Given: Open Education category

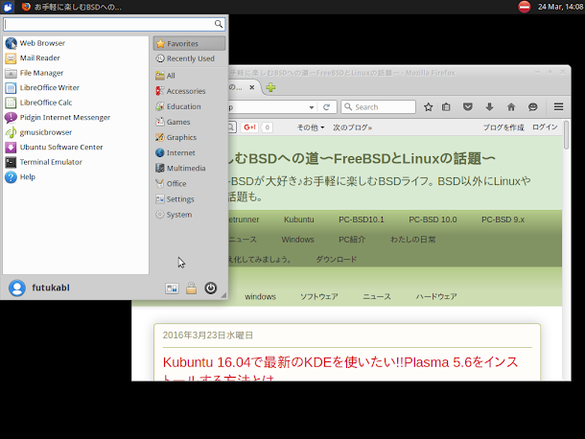Looking at the screenshot, I should point(189,106).
